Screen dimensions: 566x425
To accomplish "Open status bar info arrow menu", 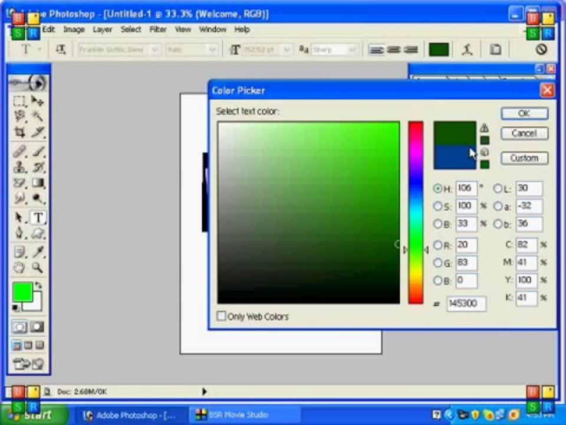I will point(205,391).
